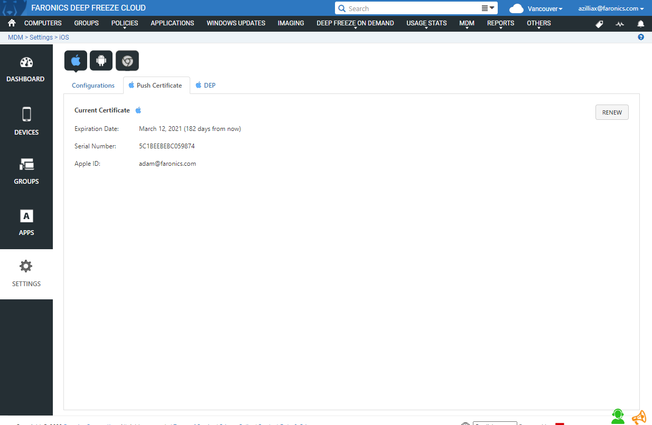Expand the Policies menu
This screenshot has height=425, width=652.
(125, 23)
